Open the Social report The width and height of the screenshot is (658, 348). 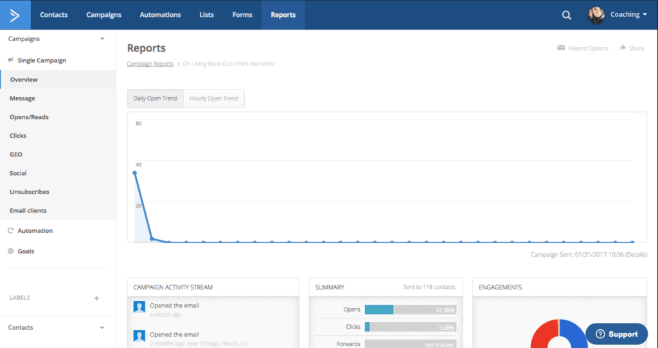click(58, 173)
